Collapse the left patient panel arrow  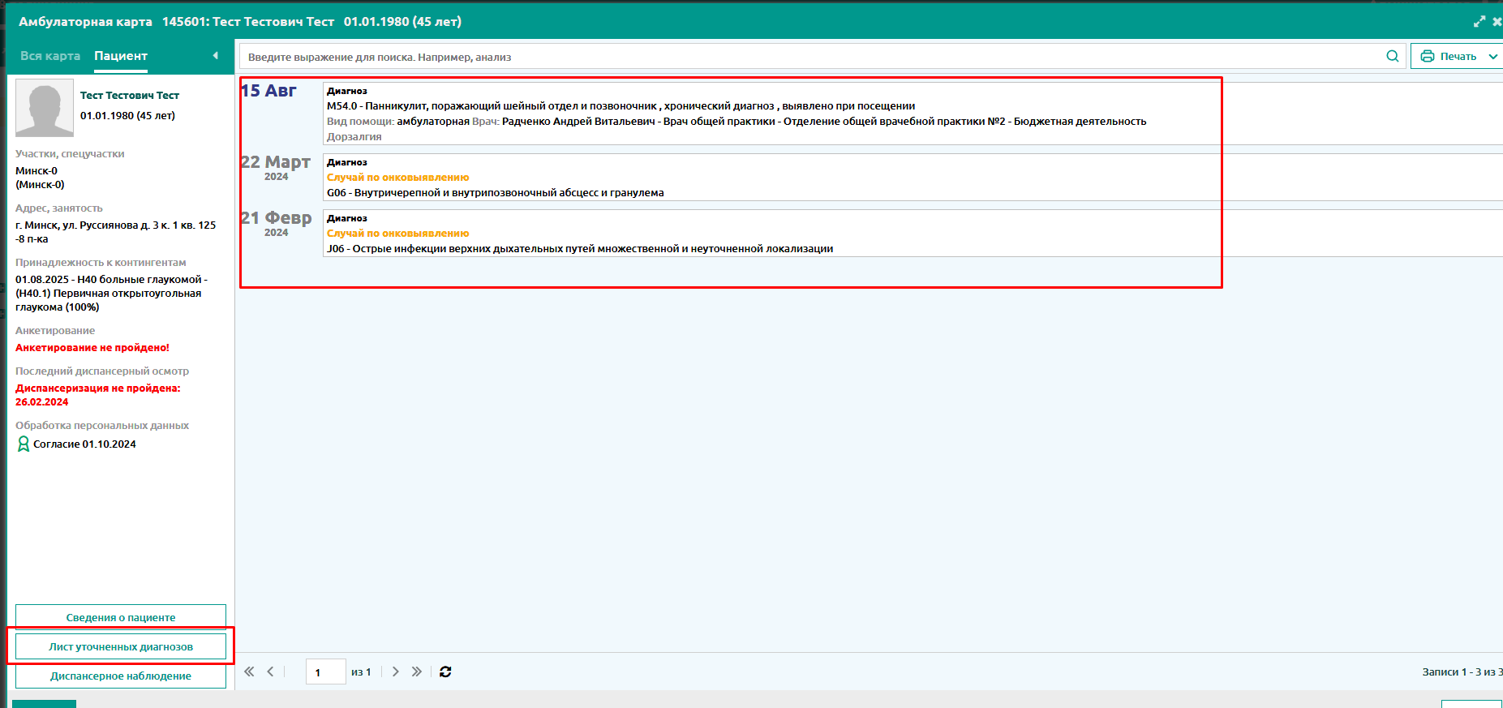tap(215, 56)
